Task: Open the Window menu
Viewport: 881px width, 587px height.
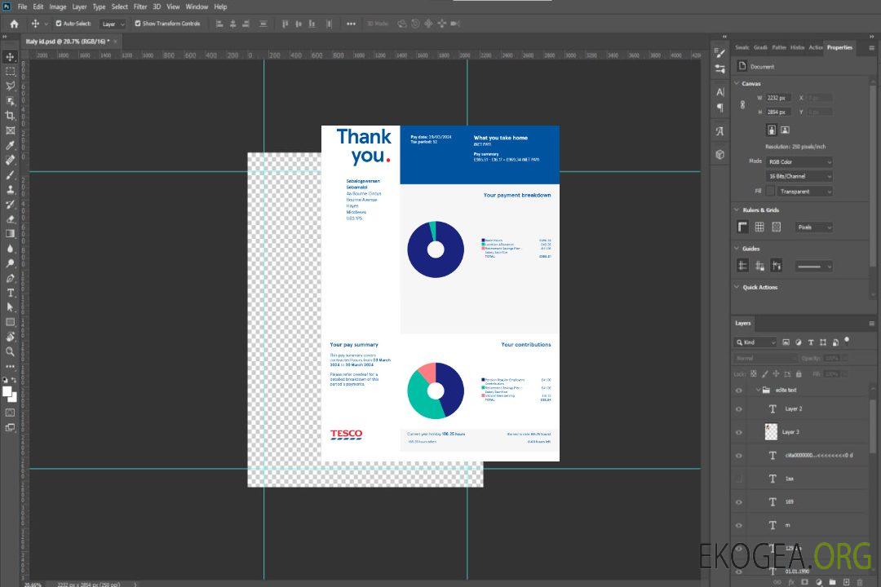Action: point(197,7)
